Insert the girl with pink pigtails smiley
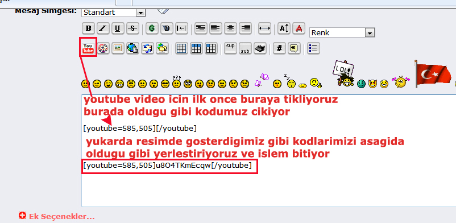 tap(401, 82)
